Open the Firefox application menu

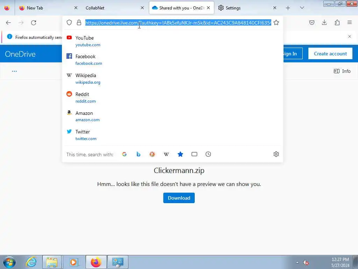pyautogui.click(x=350, y=22)
